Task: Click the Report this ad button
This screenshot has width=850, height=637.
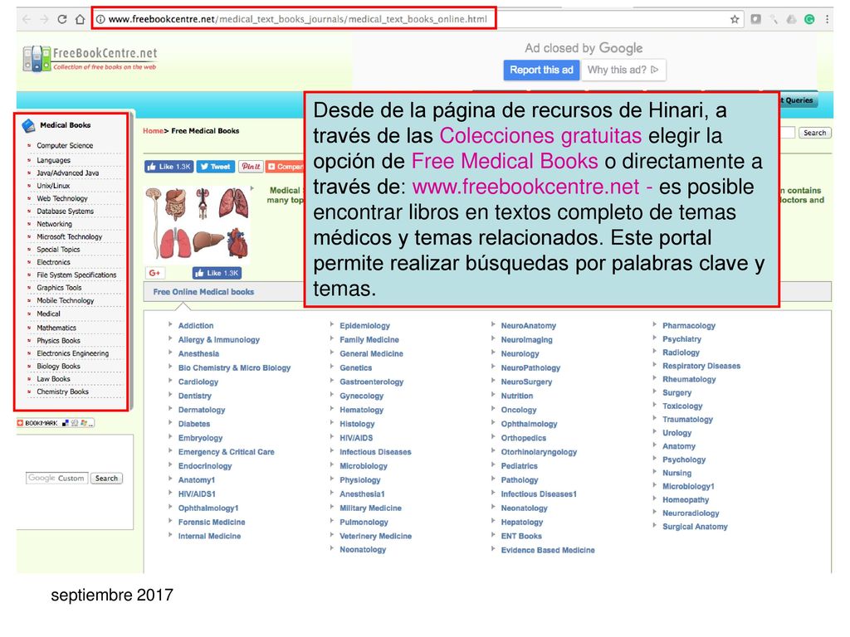Action: [x=541, y=70]
